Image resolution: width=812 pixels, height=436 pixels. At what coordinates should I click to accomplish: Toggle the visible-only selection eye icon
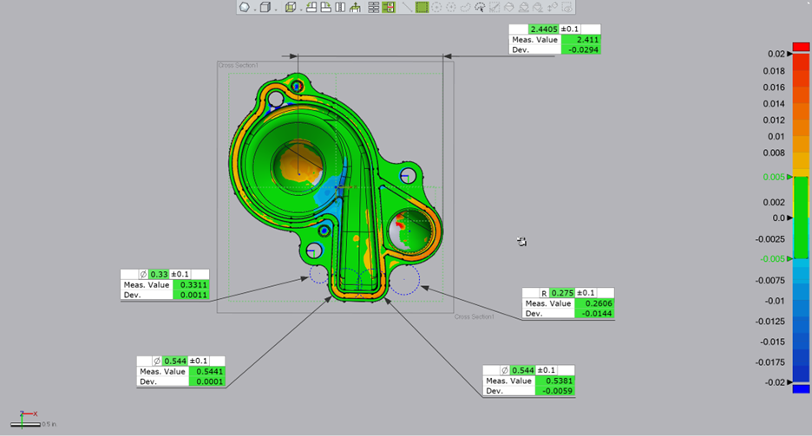pyautogui.click(x=567, y=7)
